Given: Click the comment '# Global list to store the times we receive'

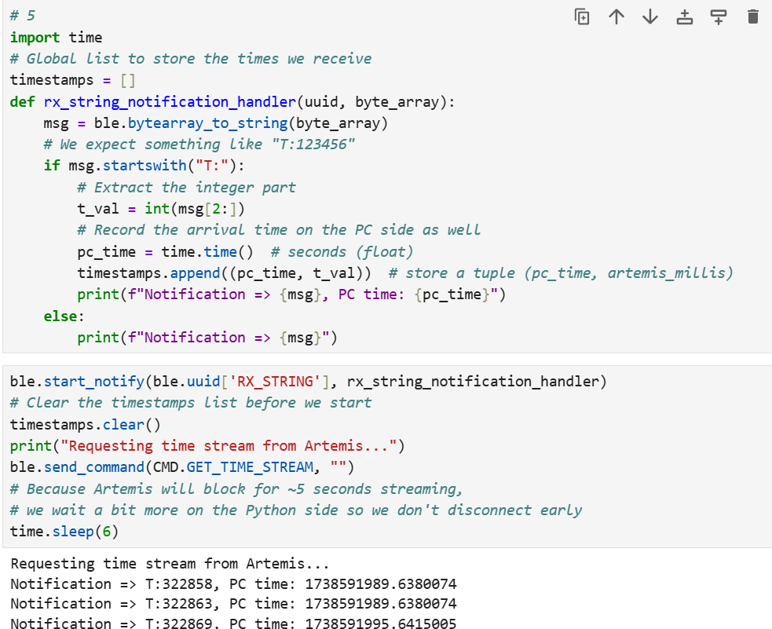Looking at the screenshot, I should 191,59.
